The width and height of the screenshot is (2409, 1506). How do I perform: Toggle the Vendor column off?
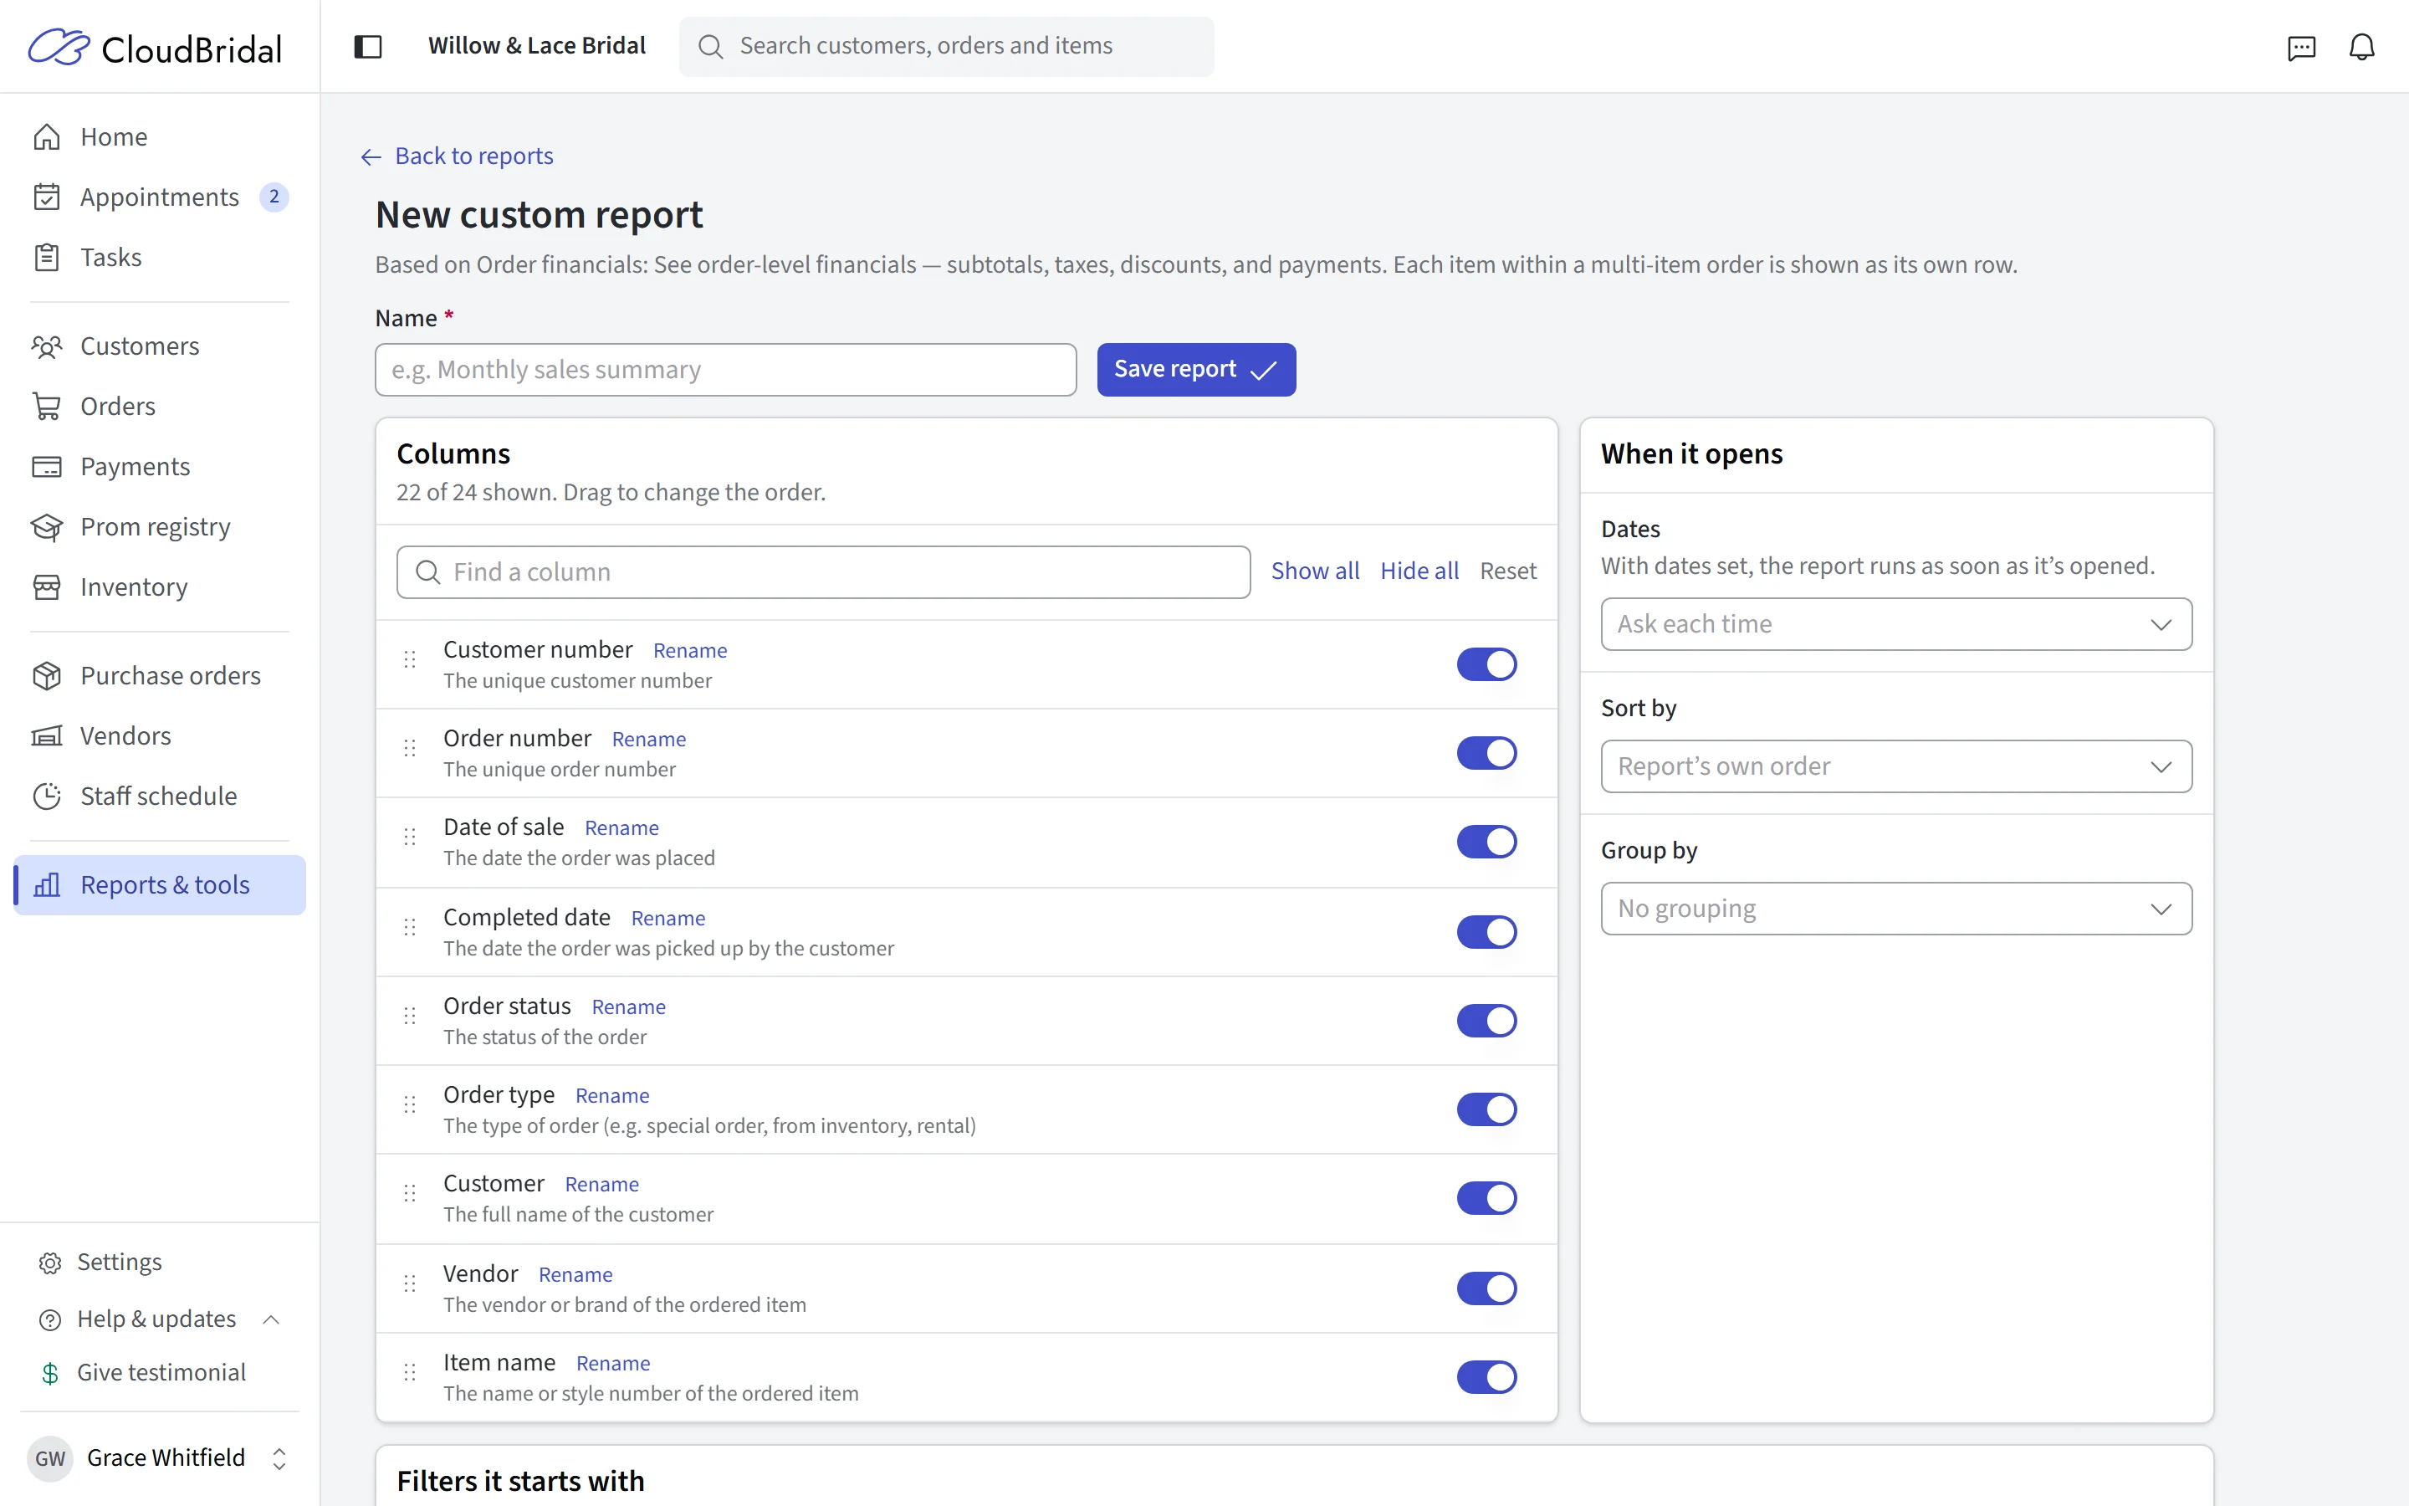1486,1288
